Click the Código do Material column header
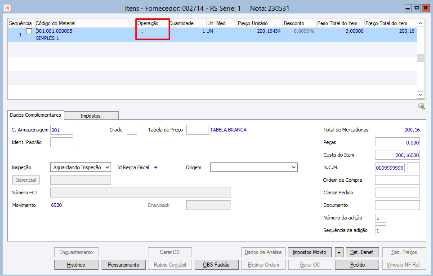433x276 pixels. point(85,23)
